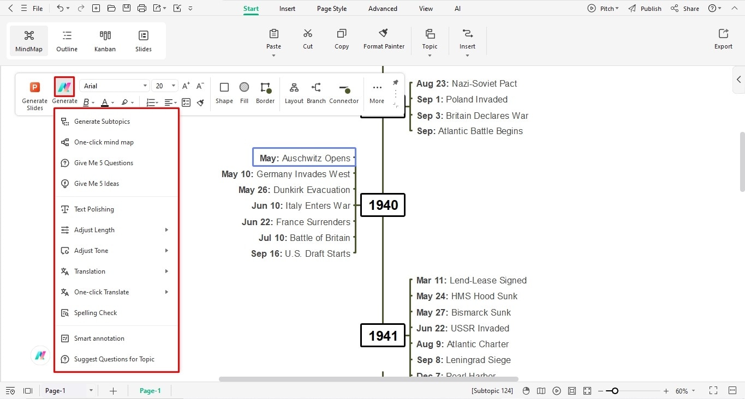Create a new file with plus icon
Screen dimensions: 745x399
click(x=96, y=8)
